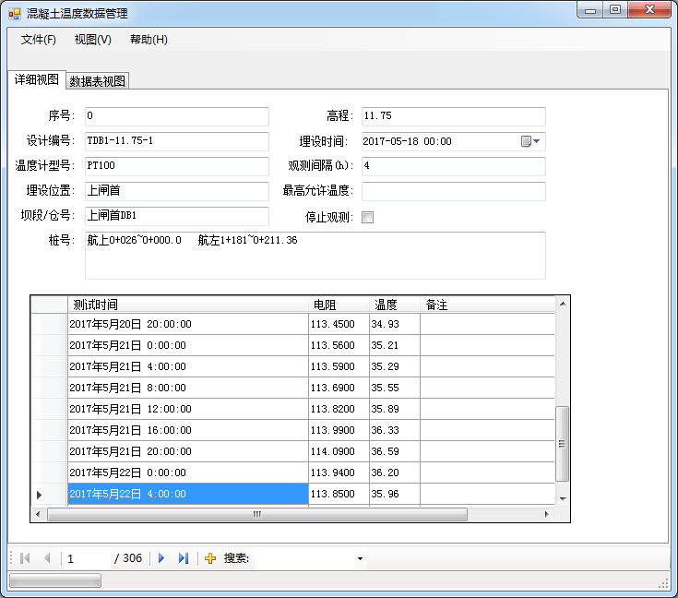Select cell 2017年5月21日 20:00:00

point(188,451)
